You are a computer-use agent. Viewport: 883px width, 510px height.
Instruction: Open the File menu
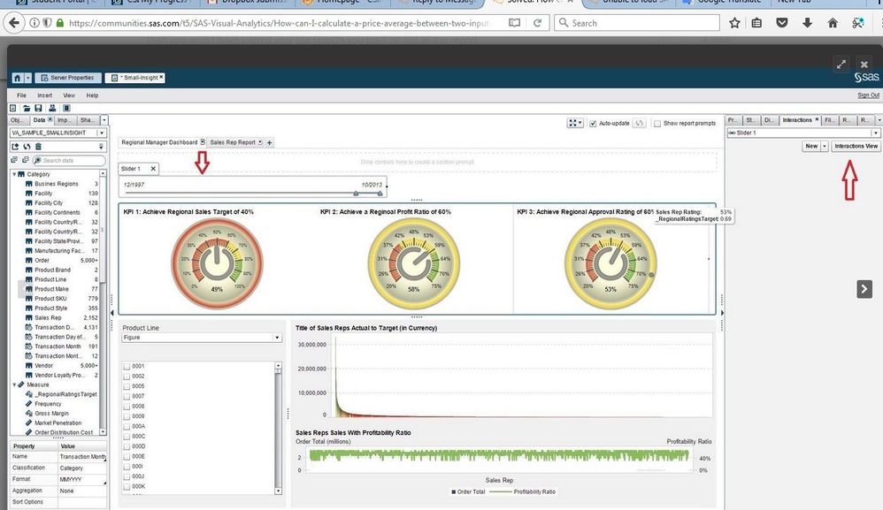[x=21, y=95]
